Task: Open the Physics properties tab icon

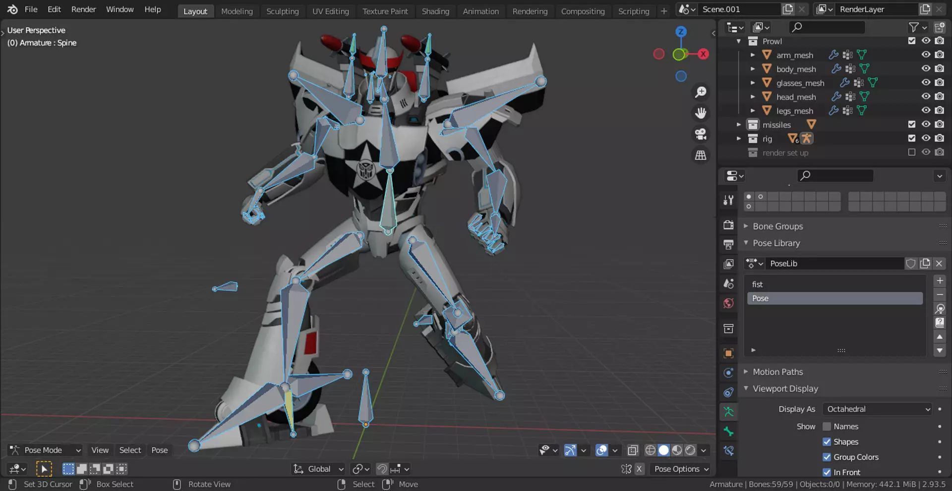Action: pos(728,373)
